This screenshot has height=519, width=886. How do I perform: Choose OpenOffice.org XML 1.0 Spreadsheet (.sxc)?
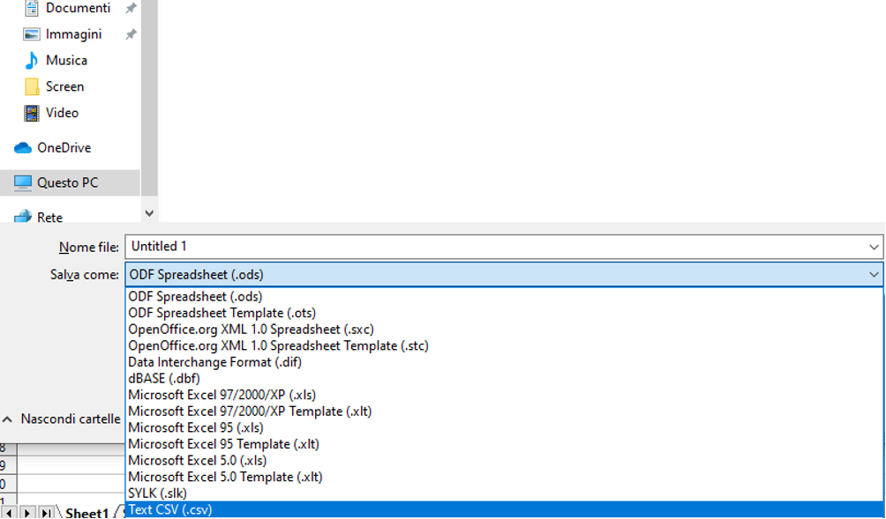coord(504,330)
